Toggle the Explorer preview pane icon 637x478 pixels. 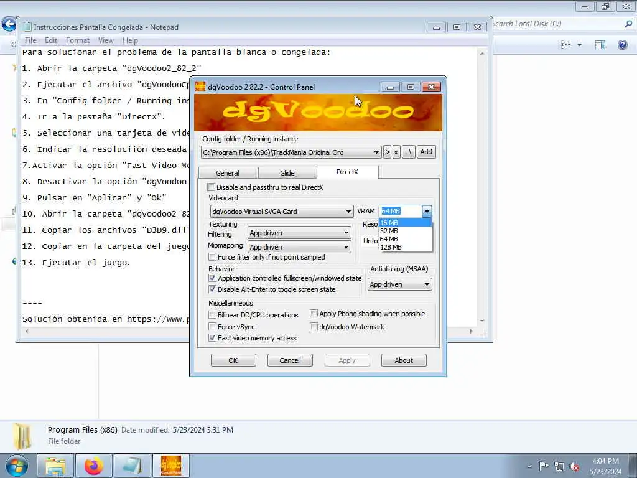[x=600, y=45]
